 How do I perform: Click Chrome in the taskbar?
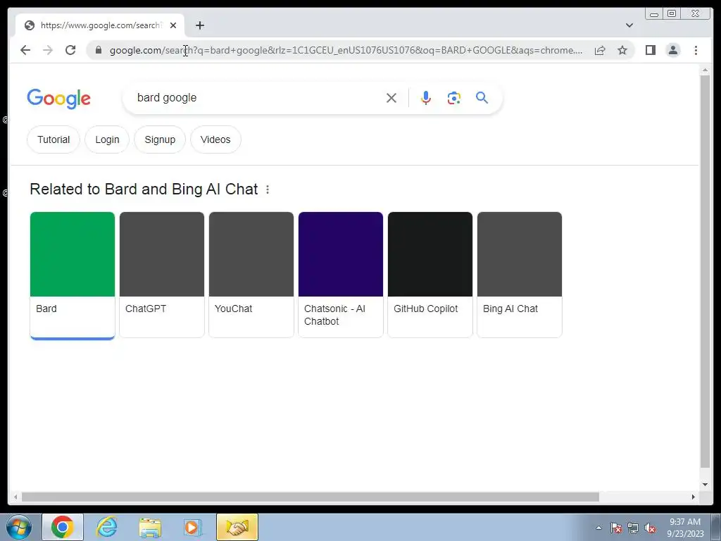tap(63, 527)
